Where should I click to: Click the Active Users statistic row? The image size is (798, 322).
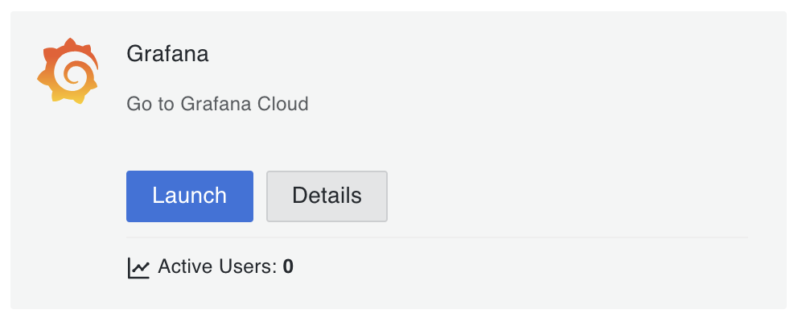210,267
